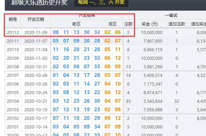Click orange number 10 in issue 20106

[x=118, y=84]
